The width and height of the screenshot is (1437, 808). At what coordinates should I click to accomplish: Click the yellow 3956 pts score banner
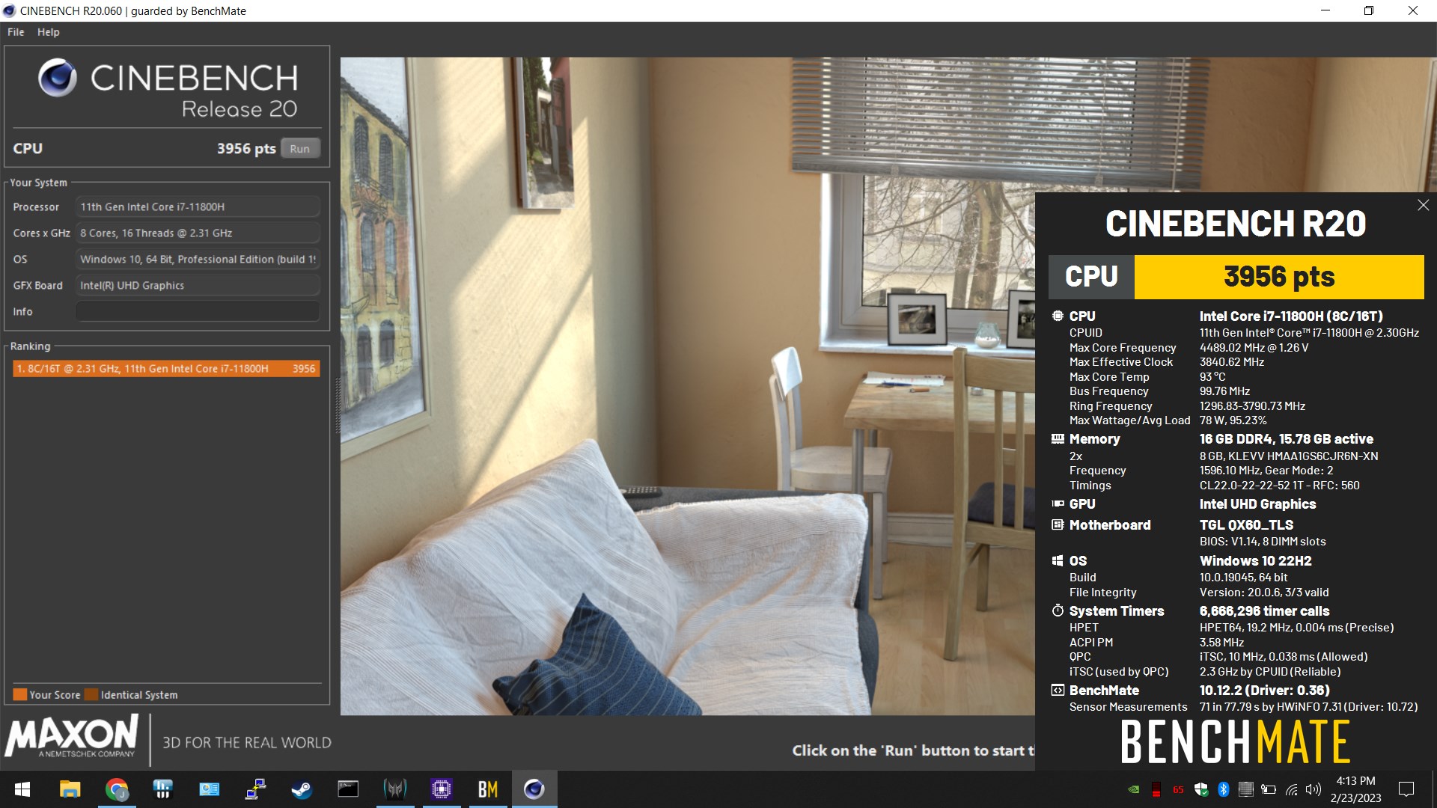[1279, 277]
